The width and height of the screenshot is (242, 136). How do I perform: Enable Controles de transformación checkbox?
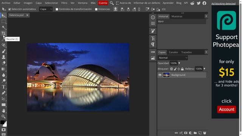coord(57,9)
